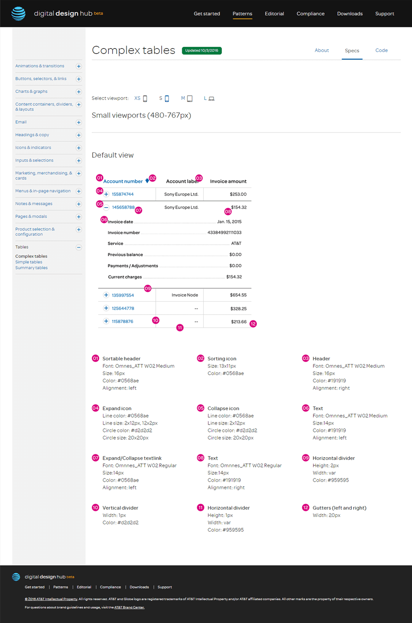
Task: Sort table by Account number header
Action: [123, 181]
